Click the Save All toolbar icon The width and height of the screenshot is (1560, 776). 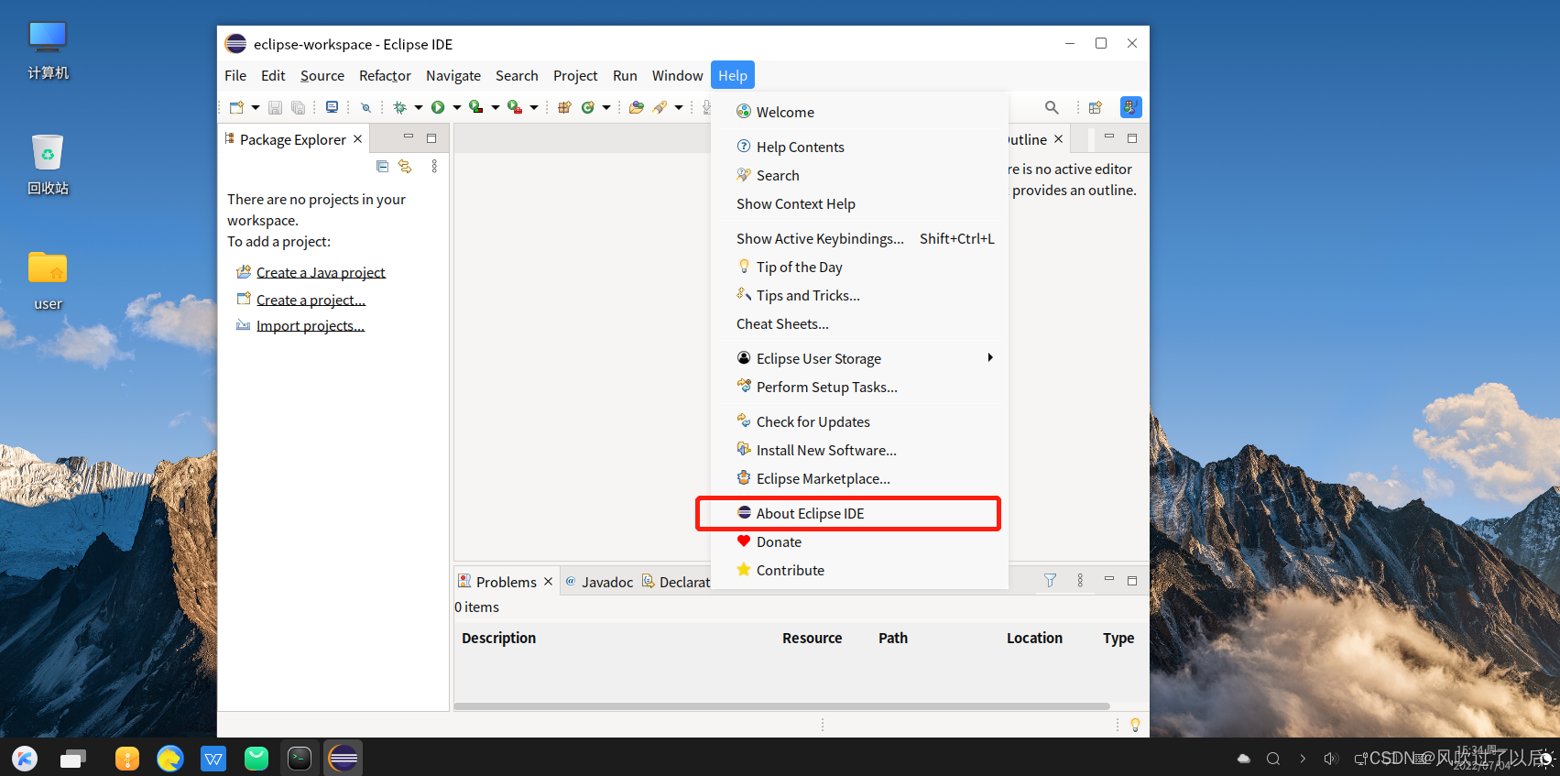click(x=298, y=107)
